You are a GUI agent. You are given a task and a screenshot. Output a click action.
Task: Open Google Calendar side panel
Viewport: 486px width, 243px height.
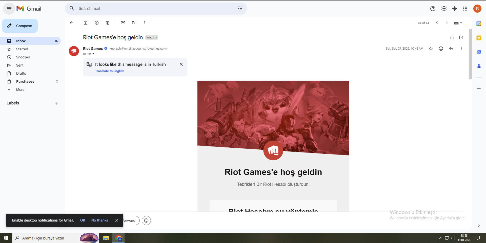(x=479, y=24)
